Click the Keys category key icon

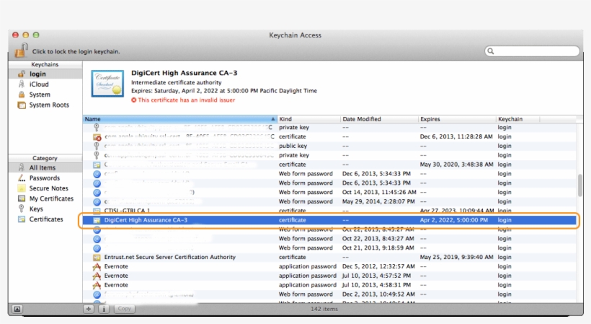[22, 209]
